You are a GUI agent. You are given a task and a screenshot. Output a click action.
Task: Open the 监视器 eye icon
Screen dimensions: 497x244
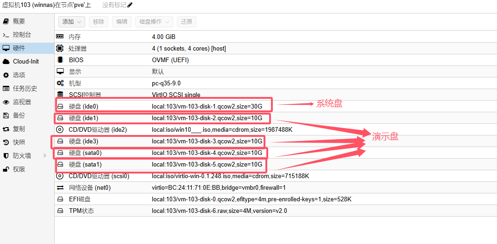pyautogui.click(x=6, y=102)
